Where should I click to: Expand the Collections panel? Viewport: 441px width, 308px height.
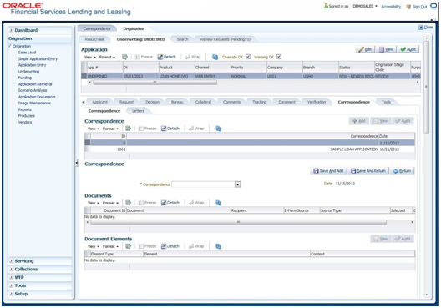click(x=11, y=270)
